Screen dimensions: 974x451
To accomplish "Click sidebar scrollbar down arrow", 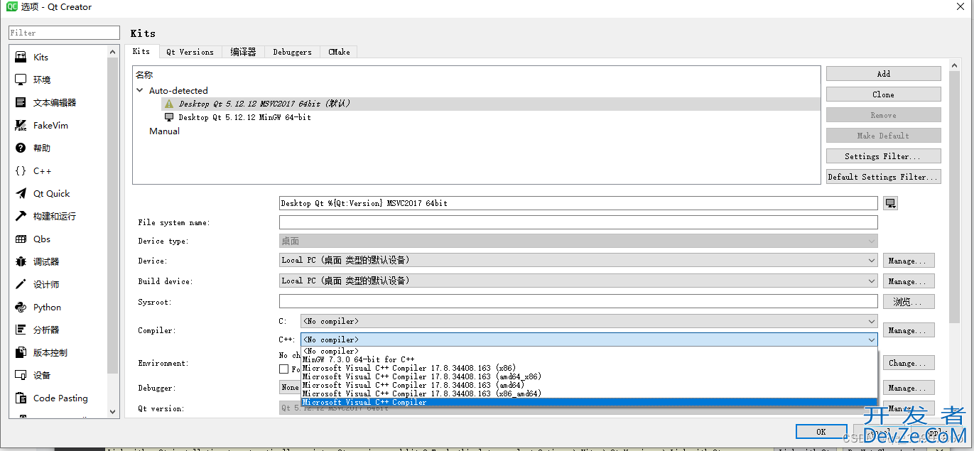I will tap(113, 411).
